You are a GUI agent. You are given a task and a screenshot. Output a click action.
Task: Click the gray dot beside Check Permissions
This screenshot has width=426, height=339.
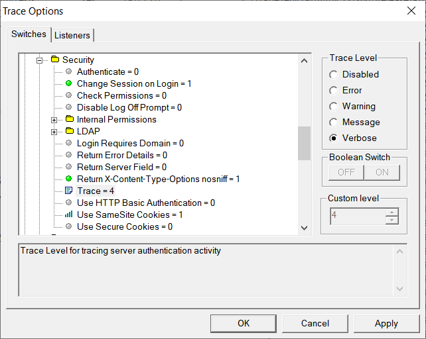pos(69,95)
